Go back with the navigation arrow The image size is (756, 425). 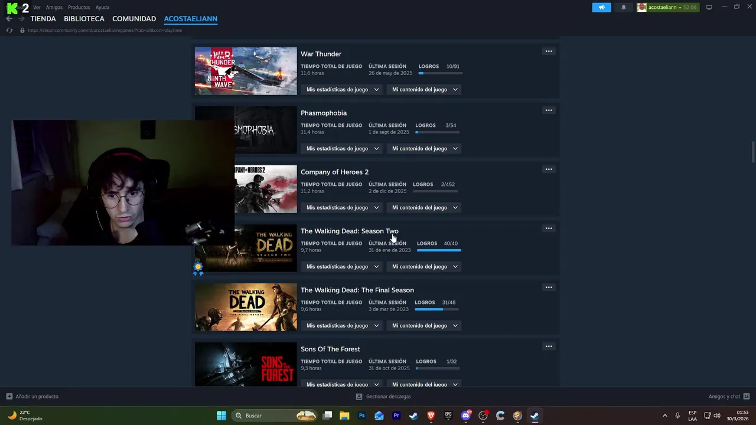[9, 19]
